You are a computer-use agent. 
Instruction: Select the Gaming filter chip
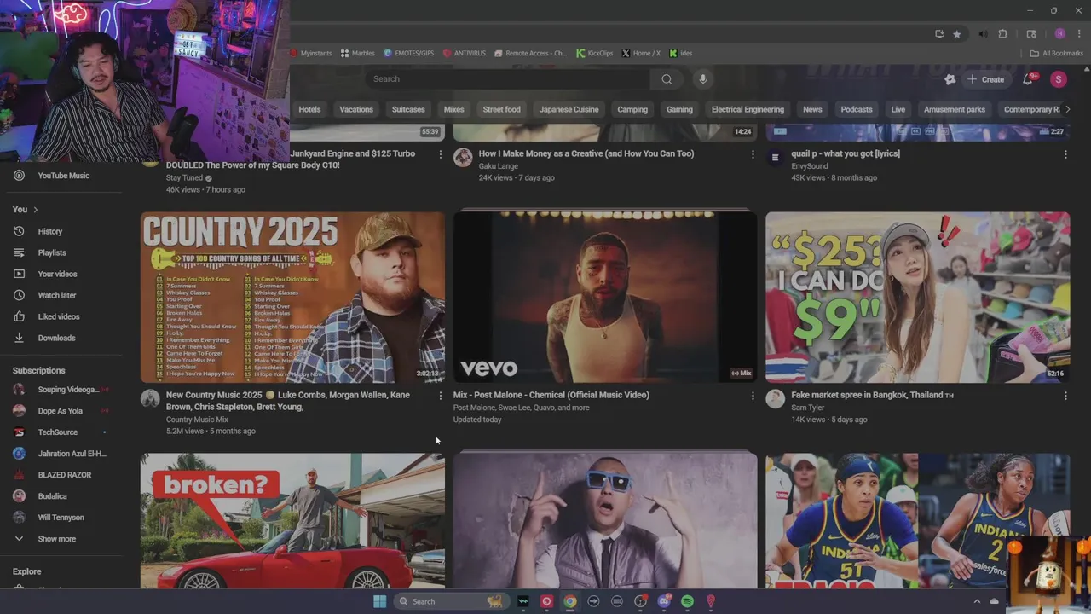coord(679,109)
